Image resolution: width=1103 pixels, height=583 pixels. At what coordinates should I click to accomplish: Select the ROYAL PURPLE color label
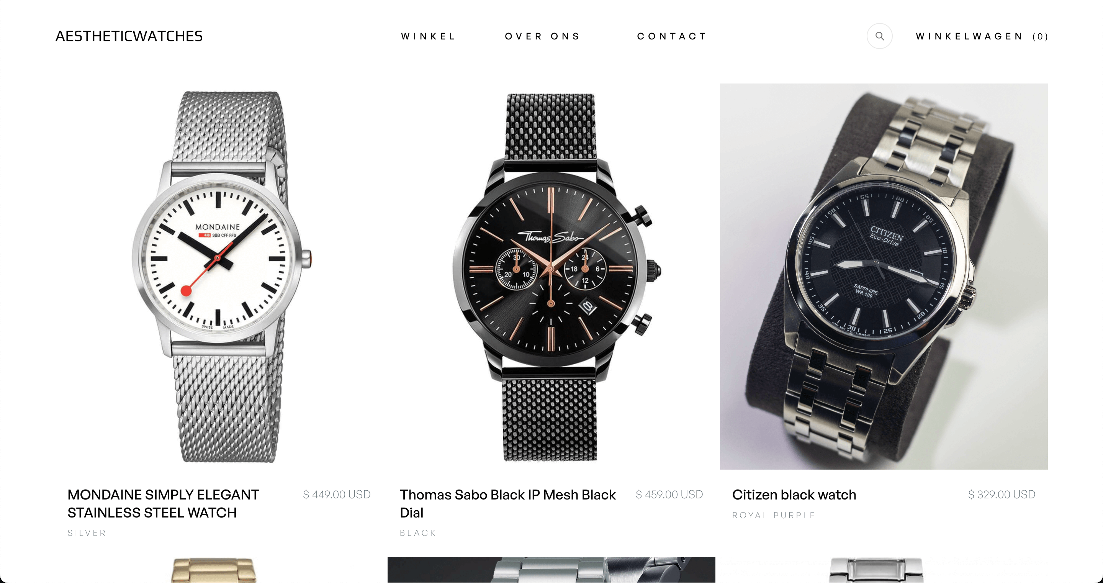774,515
